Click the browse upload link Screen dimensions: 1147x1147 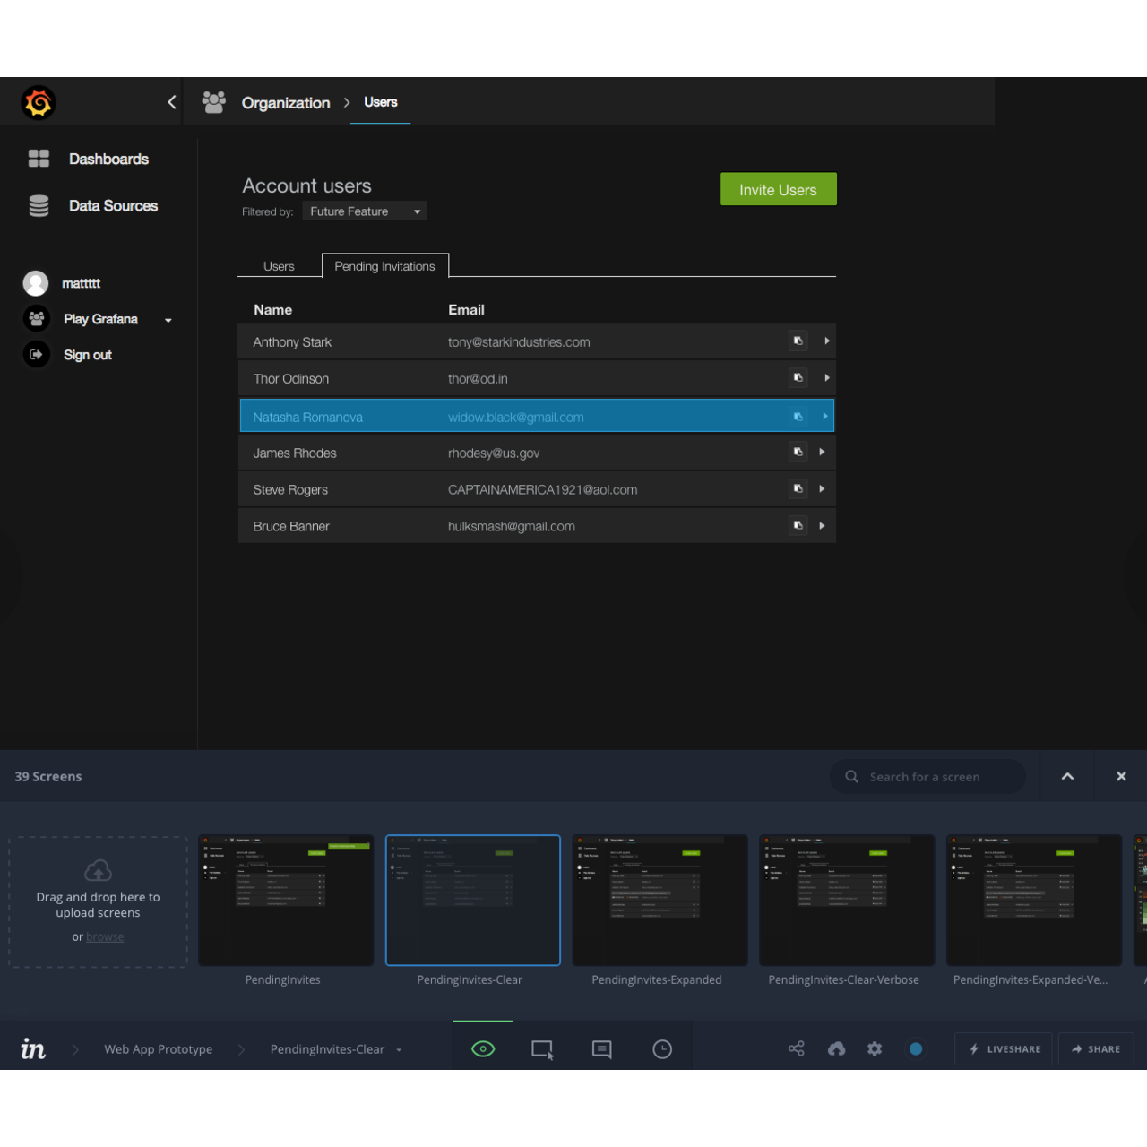click(105, 936)
